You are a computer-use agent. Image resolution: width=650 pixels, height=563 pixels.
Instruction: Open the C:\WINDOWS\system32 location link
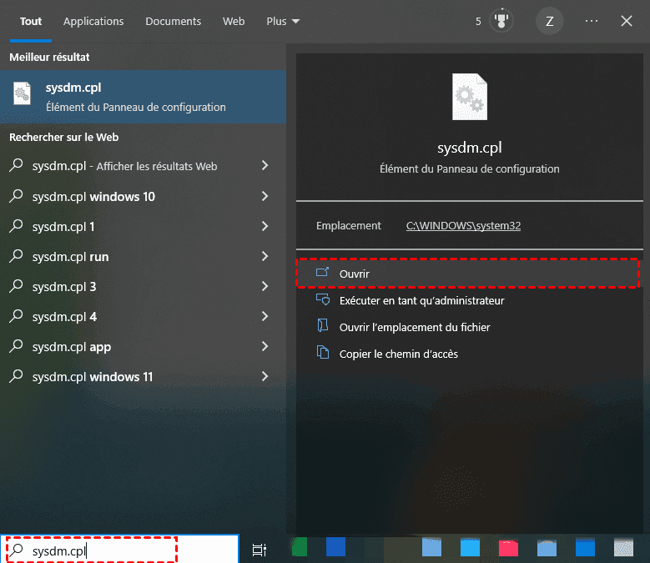pyautogui.click(x=463, y=225)
